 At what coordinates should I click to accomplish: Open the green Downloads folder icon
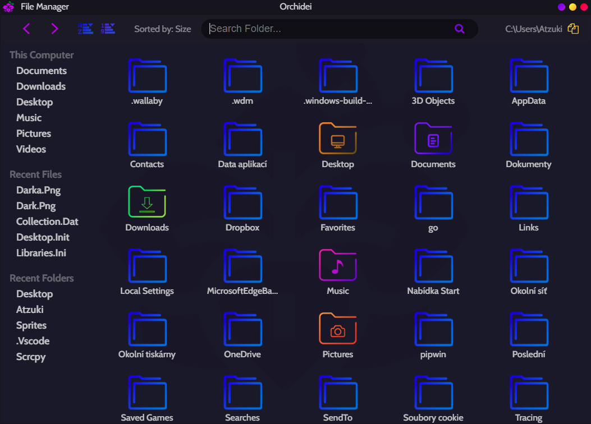click(147, 202)
